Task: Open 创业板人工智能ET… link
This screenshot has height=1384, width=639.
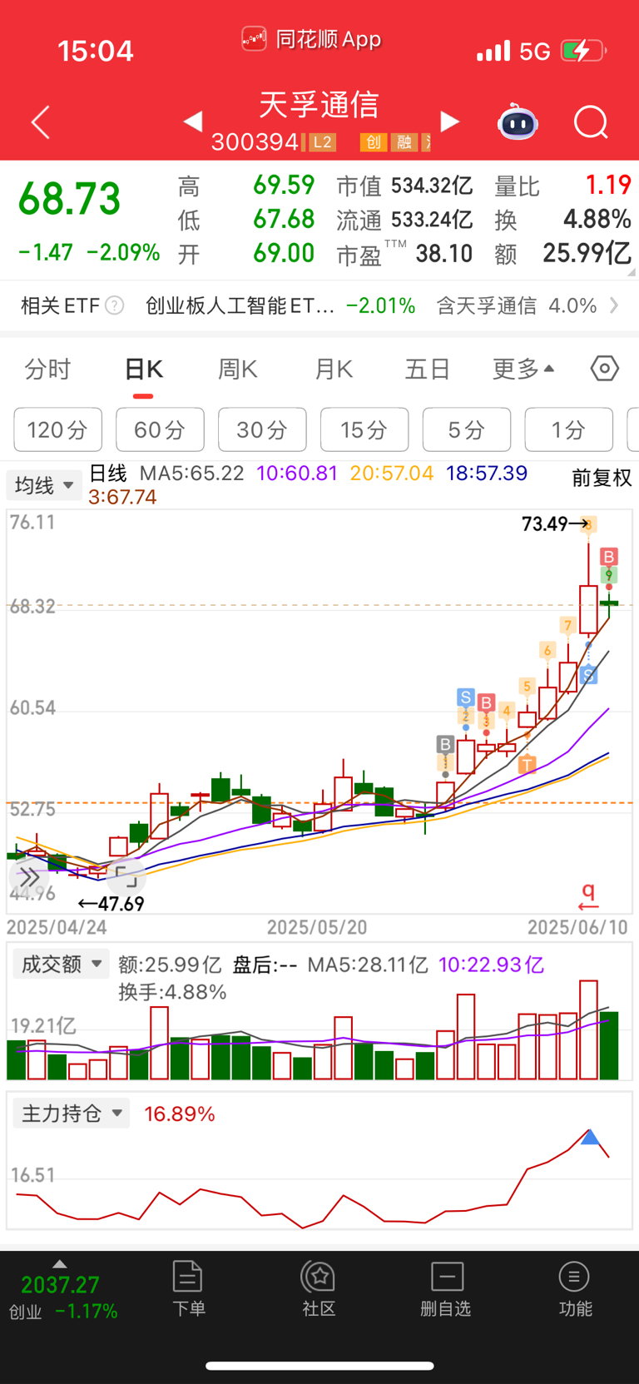Action: (x=240, y=305)
